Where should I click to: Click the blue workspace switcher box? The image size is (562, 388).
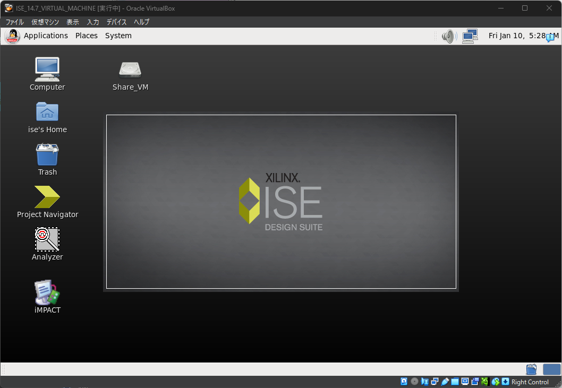tap(551, 369)
